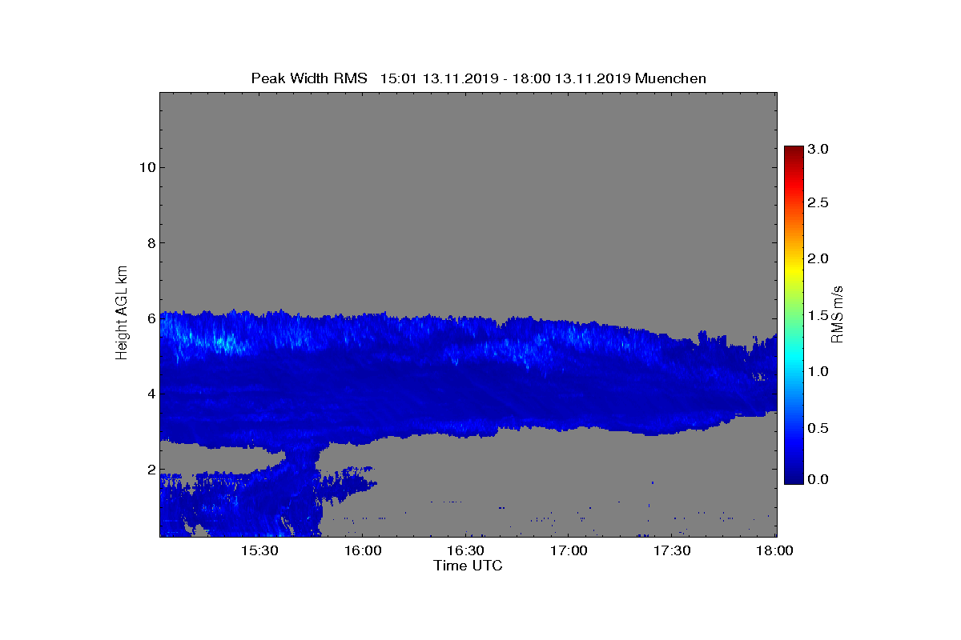961x640 pixels.
Task: Click the colorbar value 1.5
Action: click(x=818, y=315)
